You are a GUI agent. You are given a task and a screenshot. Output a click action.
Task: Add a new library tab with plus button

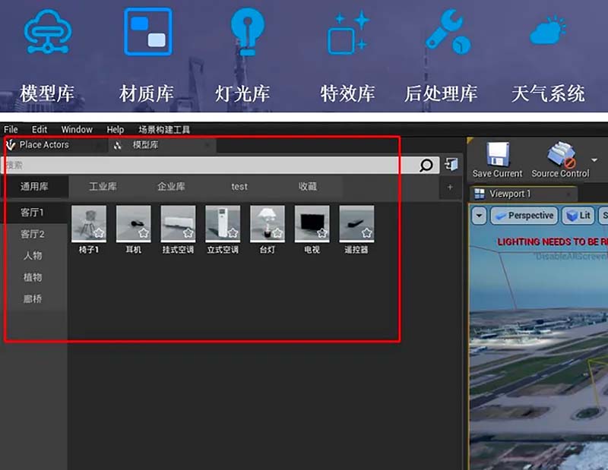coord(450,187)
